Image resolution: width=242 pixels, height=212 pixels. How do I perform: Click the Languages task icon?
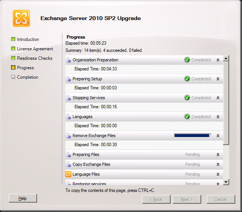coord(68,117)
